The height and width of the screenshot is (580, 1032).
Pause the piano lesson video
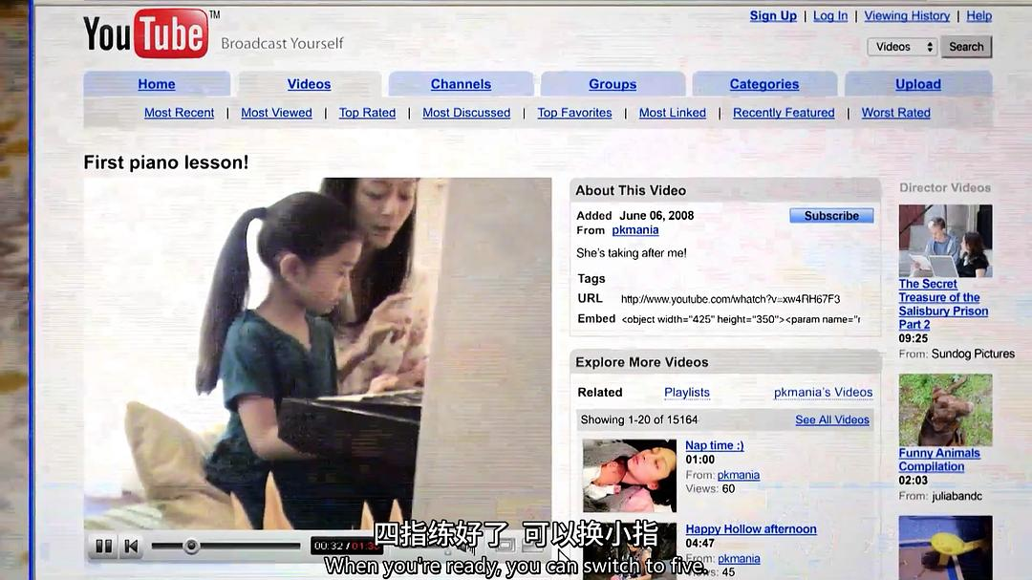click(103, 547)
